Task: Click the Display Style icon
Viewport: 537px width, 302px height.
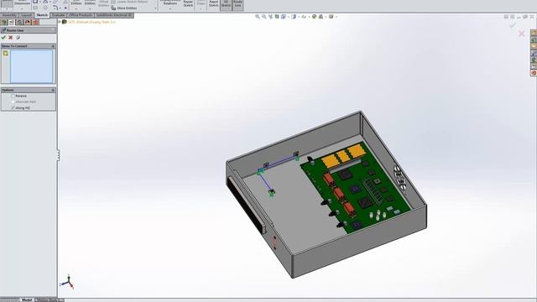Action: point(294,17)
